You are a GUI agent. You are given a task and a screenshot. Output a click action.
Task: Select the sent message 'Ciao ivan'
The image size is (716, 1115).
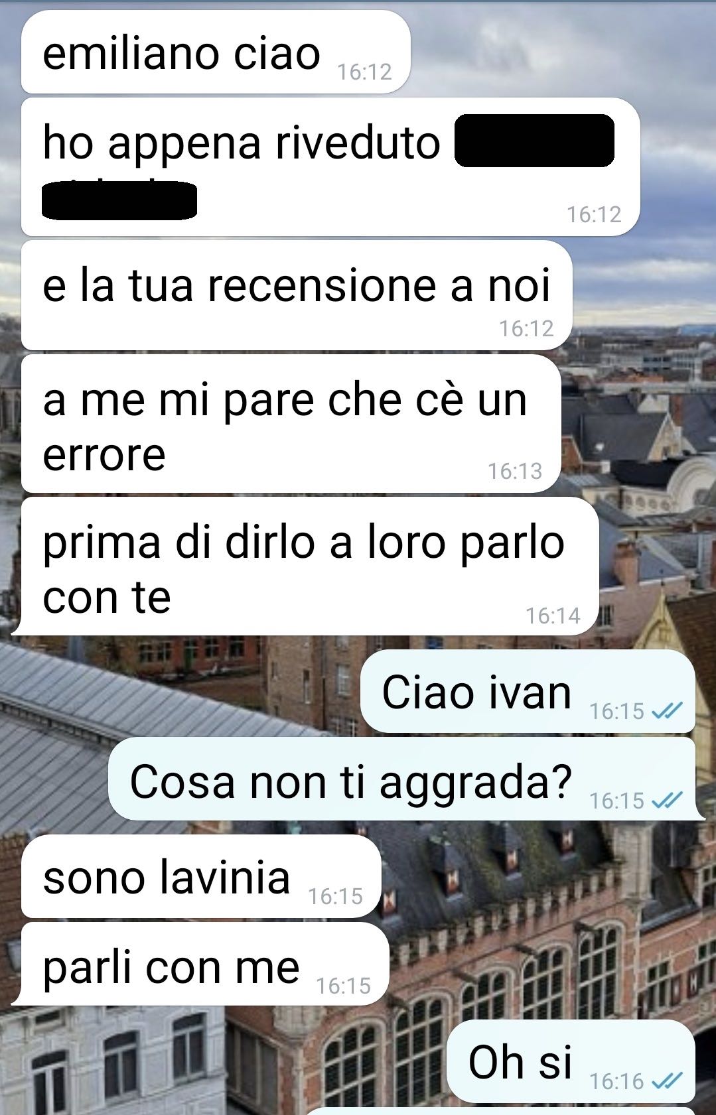(528, 691)
